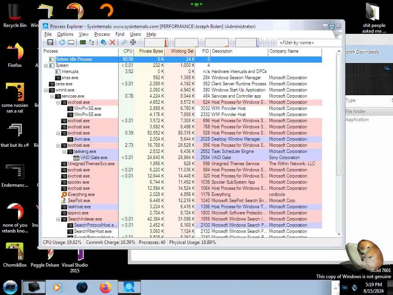Open the ChomikBox desktop icon
The width and height of the screenshot is (393, 295).
pos(15,255)
